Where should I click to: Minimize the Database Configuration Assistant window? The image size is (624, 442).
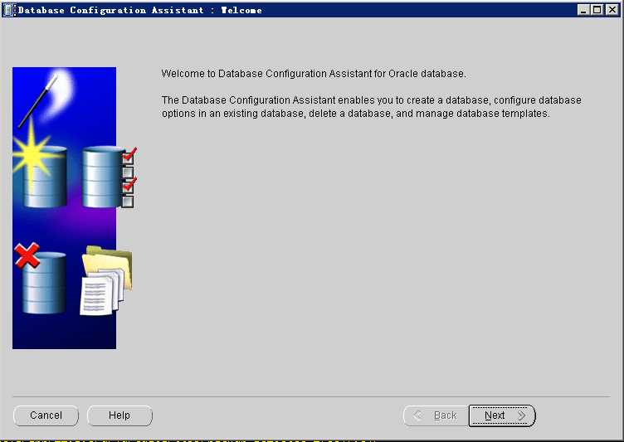[x=583, y=10]
